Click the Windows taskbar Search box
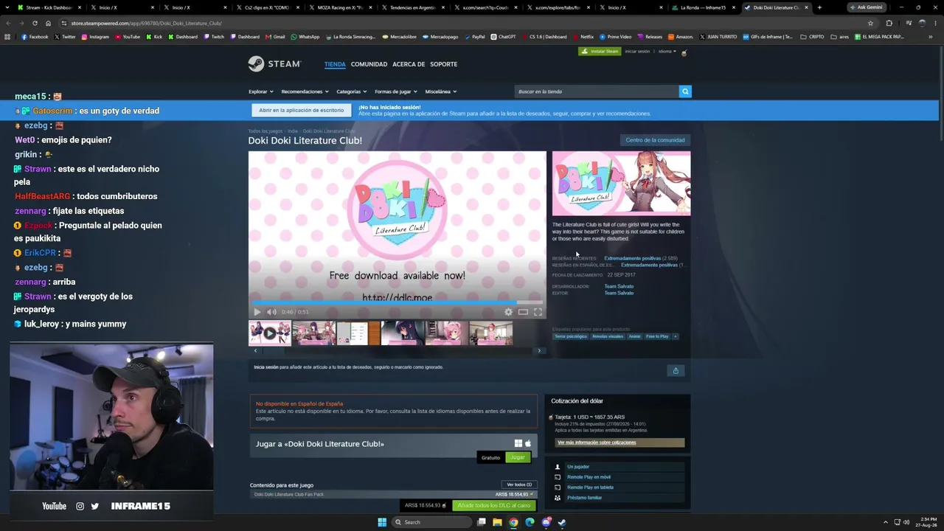The width and height of the screenshot is (944, 531). point(432,522)
